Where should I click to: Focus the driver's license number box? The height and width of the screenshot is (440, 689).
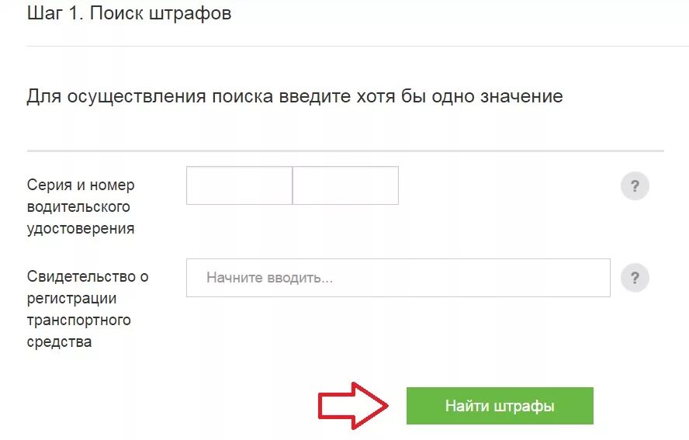[x=346, y=185]
